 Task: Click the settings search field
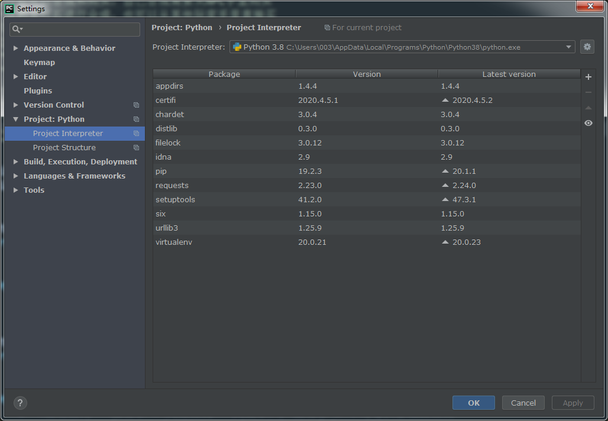point(75,30)
